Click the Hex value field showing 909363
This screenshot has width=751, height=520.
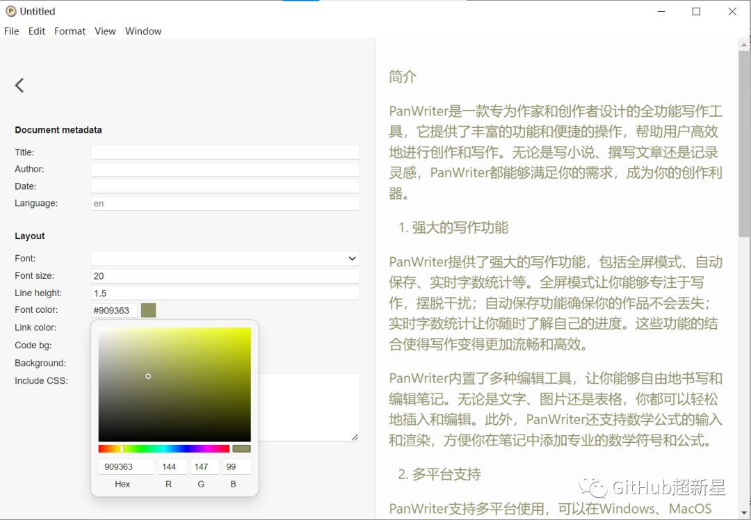click(x=126, y=466)
